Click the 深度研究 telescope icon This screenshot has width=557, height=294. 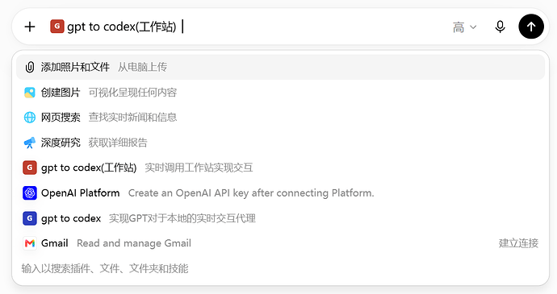point(30,143)
